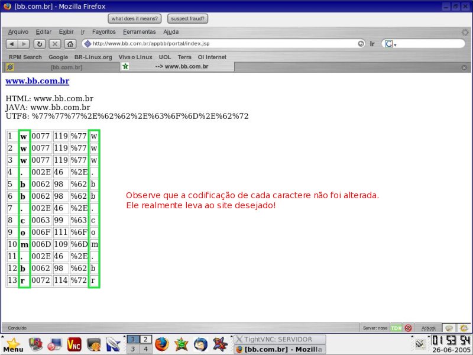Click cell '006F' in the table
The image size is (473, 355).
click(41, 233)
